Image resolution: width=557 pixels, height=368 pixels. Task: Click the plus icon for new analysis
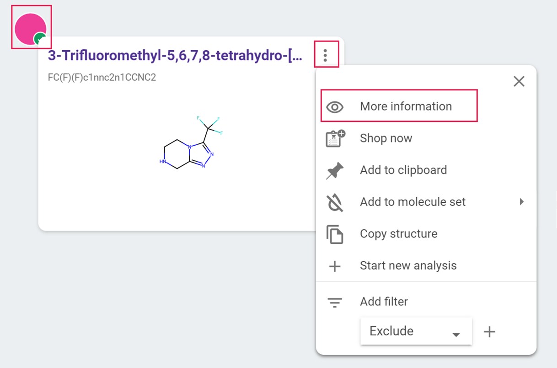(335, 266)
